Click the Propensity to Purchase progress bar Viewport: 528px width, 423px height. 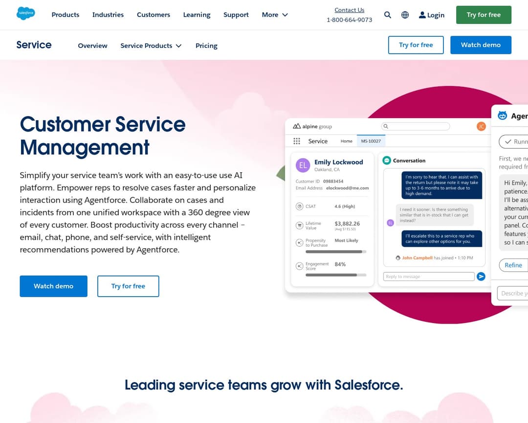pos(336,252)
